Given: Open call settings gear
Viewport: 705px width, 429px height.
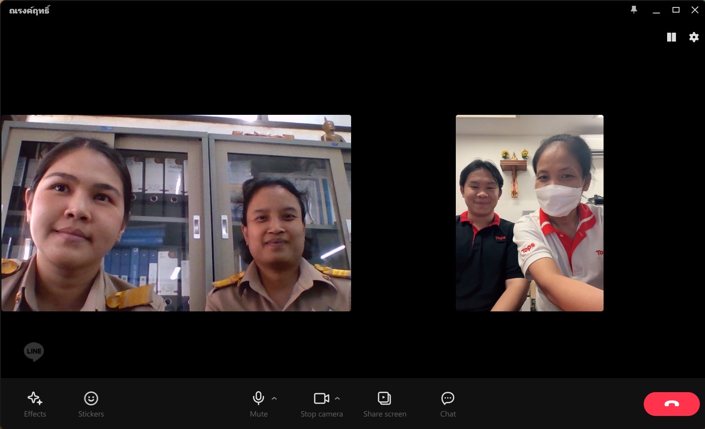Looking at the screenshot, I should (x=694, y=37).
